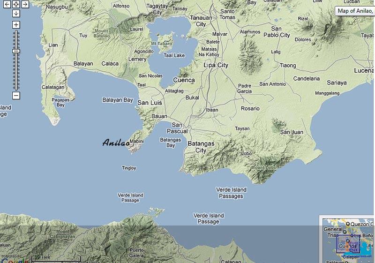Click the Lucena label at right edge
This screenshot has width=375, height=263.
click(365, 70)
